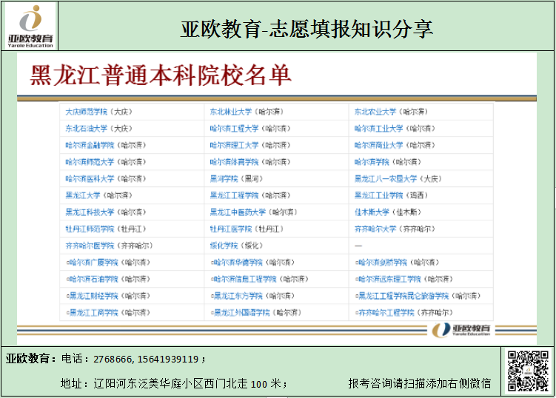Screen dimensions: 556x398
Task: Open the 齐齐哈尔大学 link
Action: [x=375, y=229]
